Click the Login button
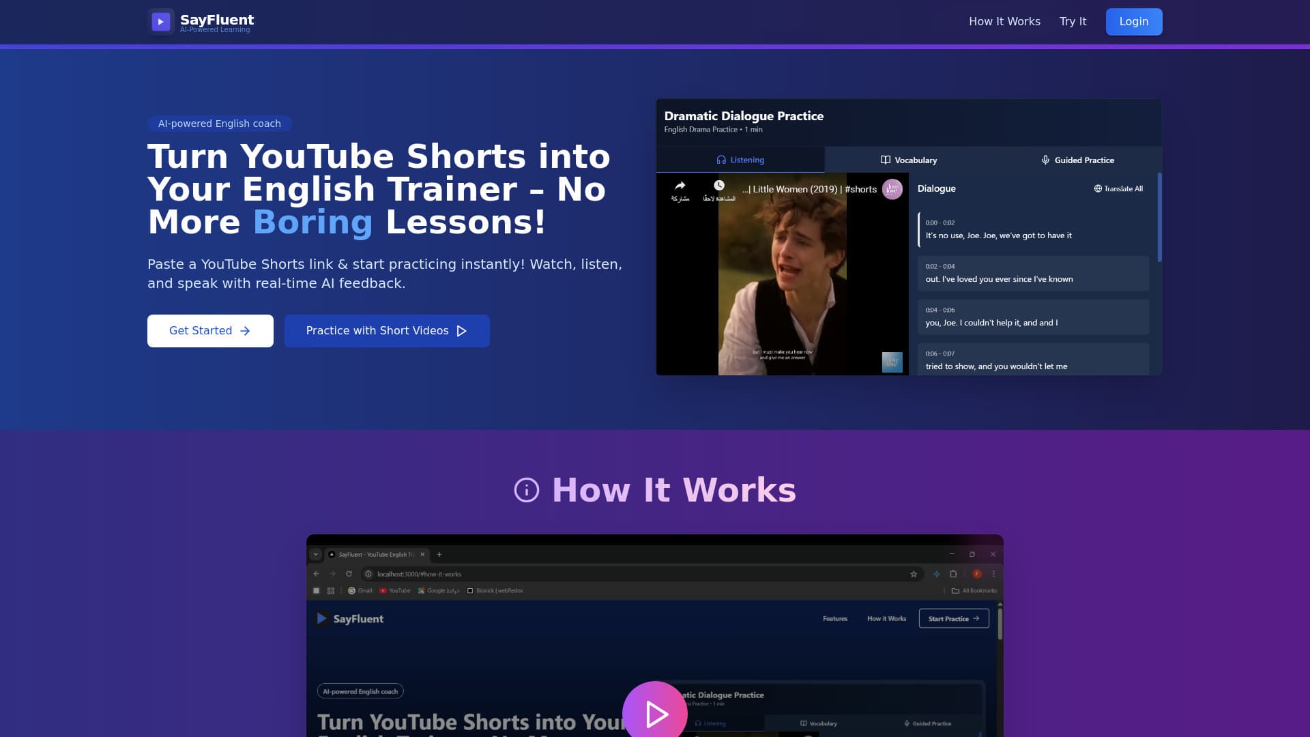The width and height of the screenshot is (1310, 737). coord(1134,21)
